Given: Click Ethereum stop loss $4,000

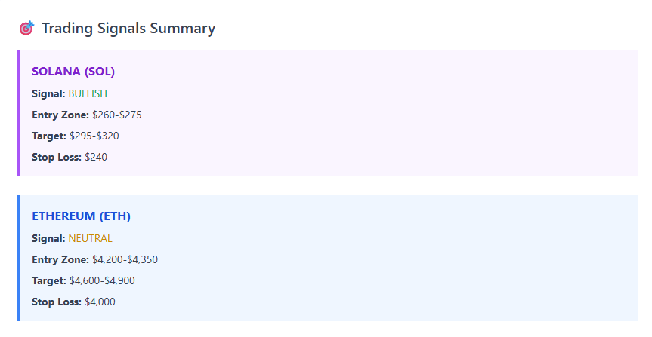Looking at the screenshot, I should click(100, 302).
